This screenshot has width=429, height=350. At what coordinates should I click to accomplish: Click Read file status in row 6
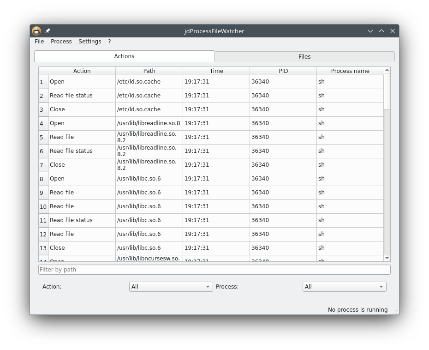click(x=82, y=151)
